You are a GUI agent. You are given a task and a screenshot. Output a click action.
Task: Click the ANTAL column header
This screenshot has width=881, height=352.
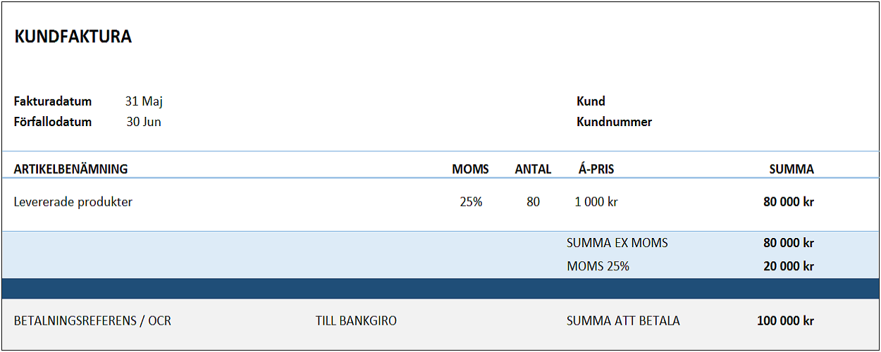(x=533, y=169)
